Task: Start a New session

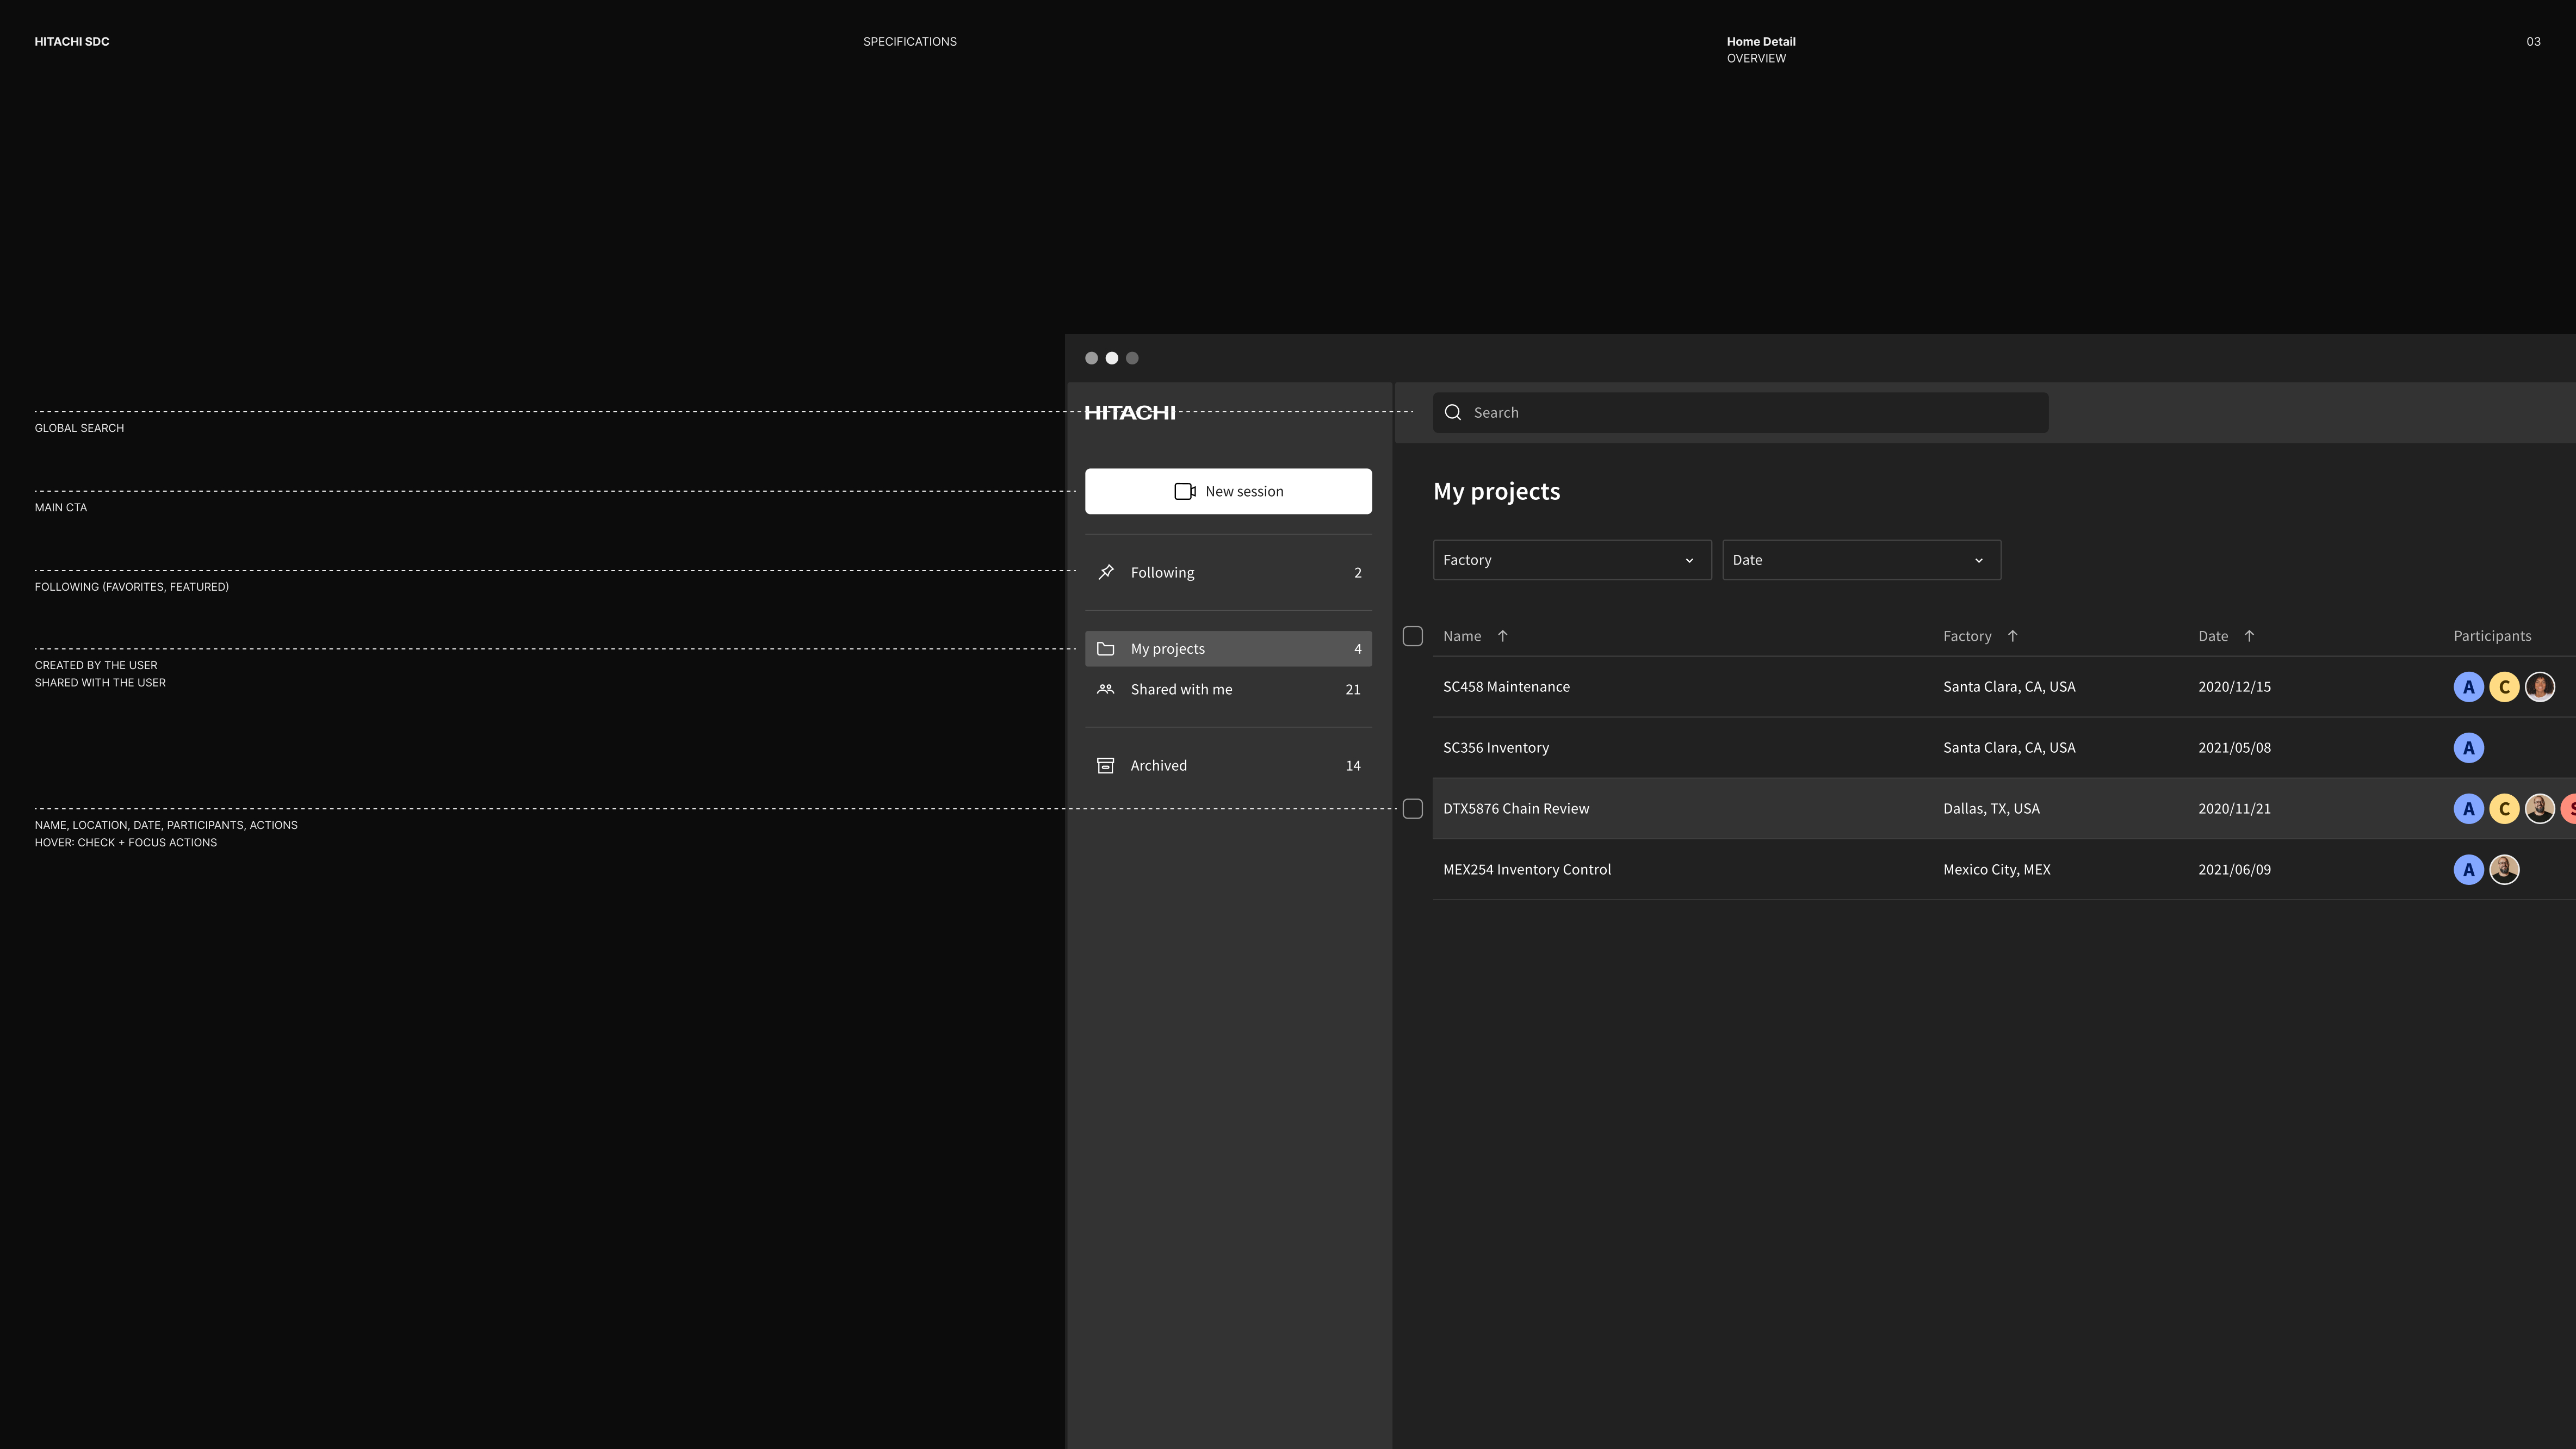Action: coord(1227,491)
